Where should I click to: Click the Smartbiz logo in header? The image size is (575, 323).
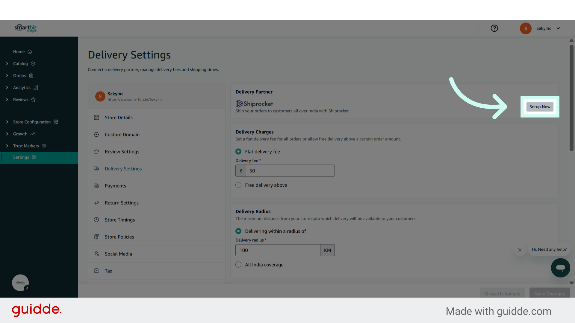(x=25, y=28)
